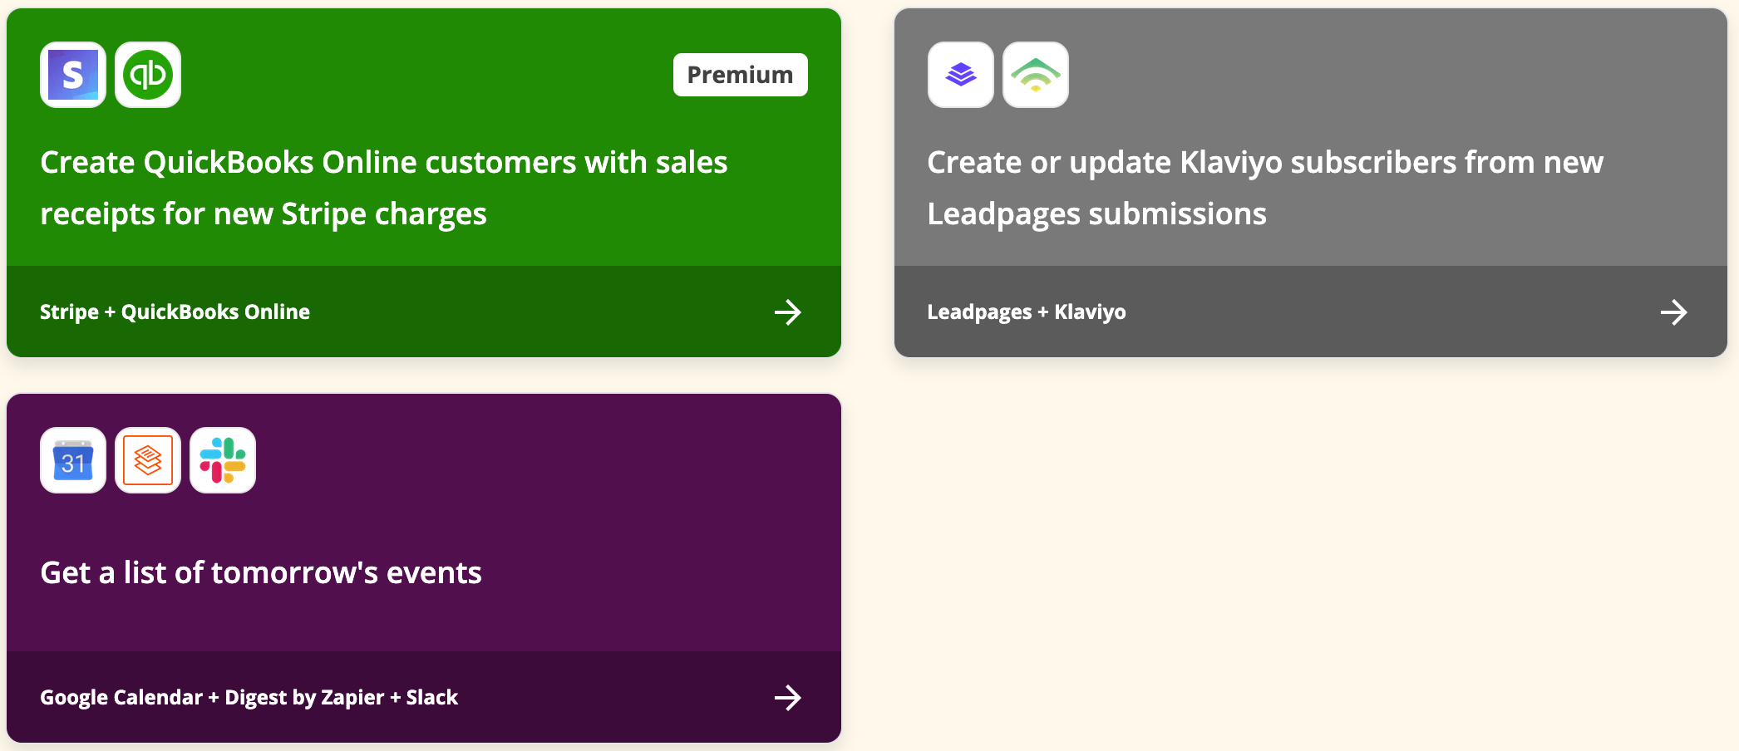Select Google Calendar + Digest by Zapier + Slack label

(x=249, y=698)
